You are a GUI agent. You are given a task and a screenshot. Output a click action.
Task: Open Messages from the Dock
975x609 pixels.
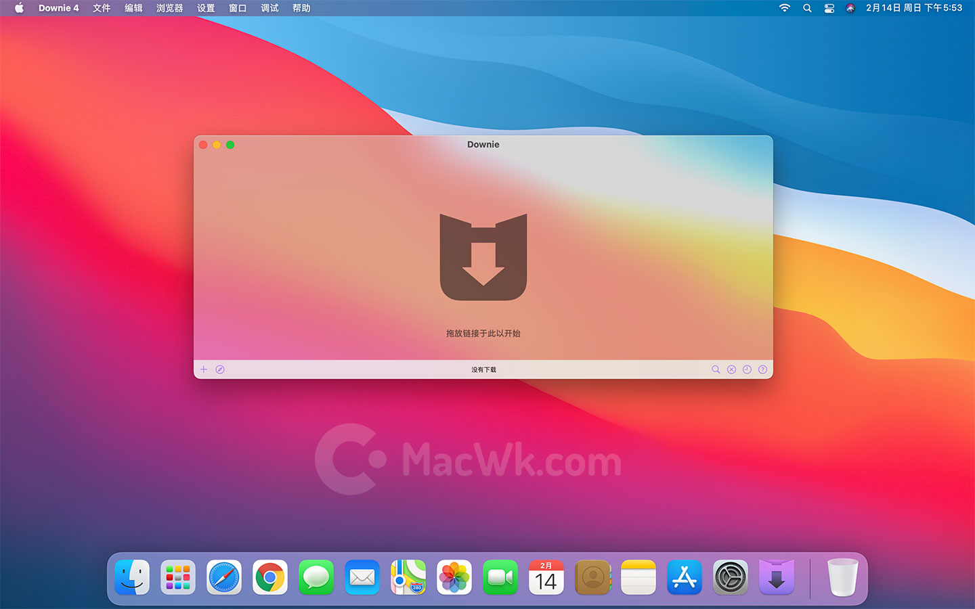click(x=316, y=578)
